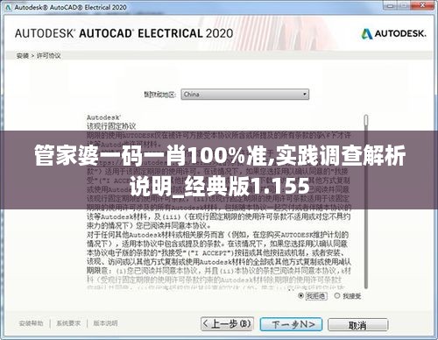Screen dimensions: 438x340
Task: Maximize the installer window
Action: [x=405, y=6]
